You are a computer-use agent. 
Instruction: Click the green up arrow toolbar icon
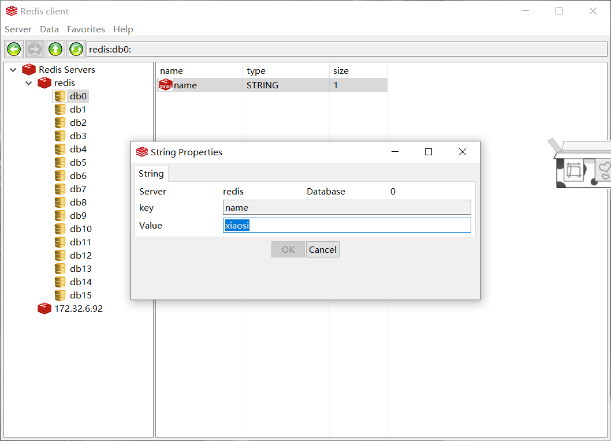pos(55,49)
